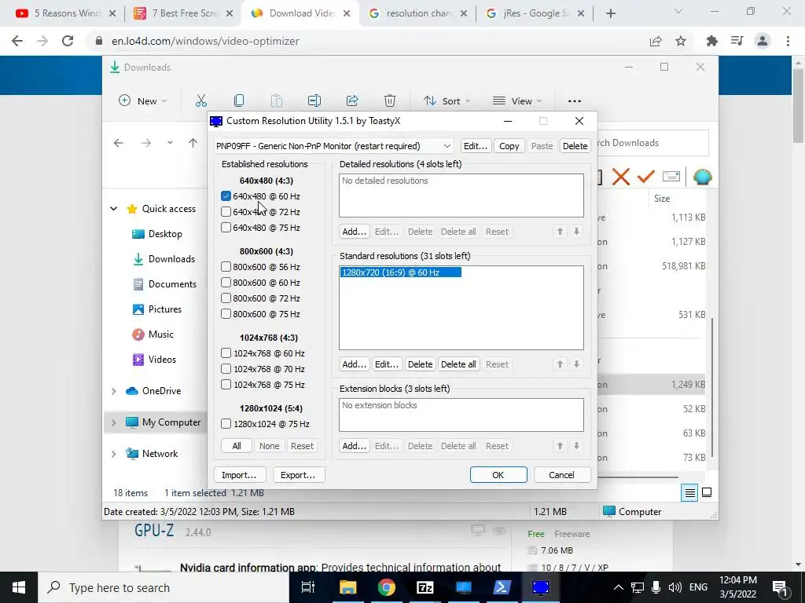
Task: Uncheck 640x480 @ 60 Hz
Action: [x=226, y=196]
